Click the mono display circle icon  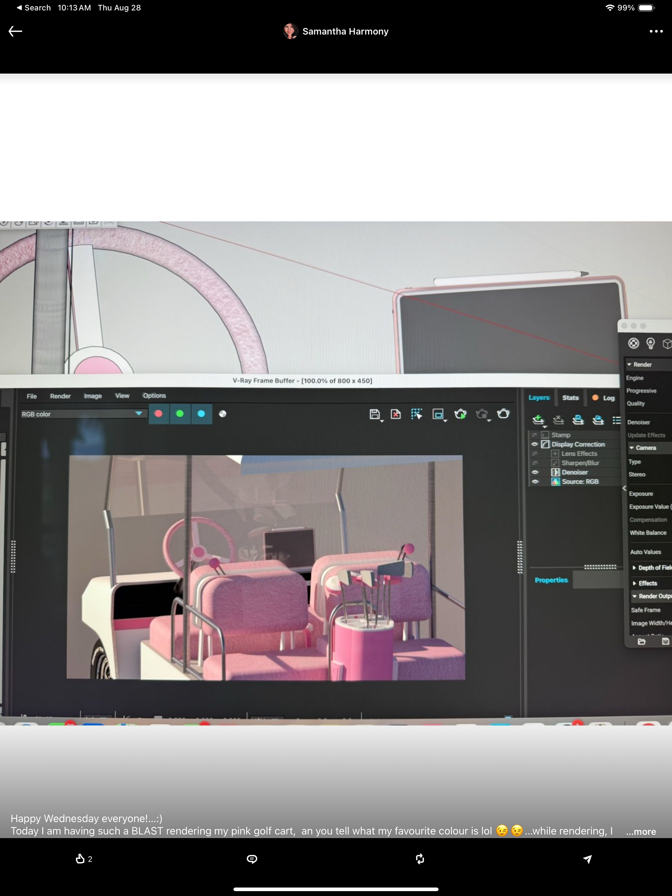(222, 414)
